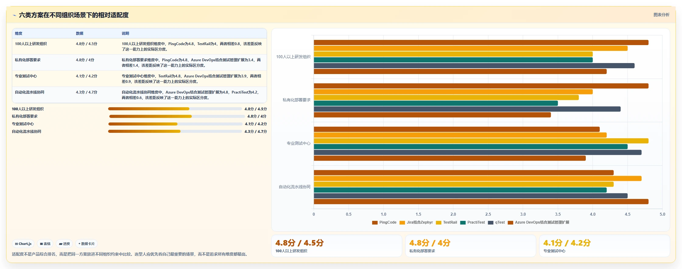Image resolution: width=682 pixels, height=269 pixels.
Task: Click the footnote starting 适配度不是产品综合排名
Action: [x=131, y=254]
